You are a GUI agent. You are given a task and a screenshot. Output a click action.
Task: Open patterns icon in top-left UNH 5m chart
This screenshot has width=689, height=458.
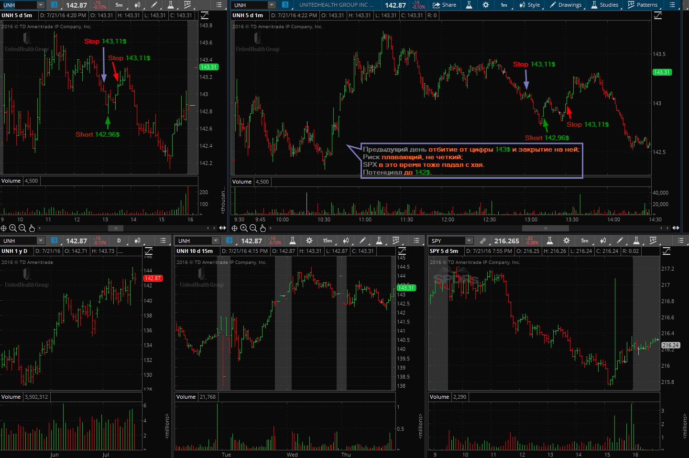click(187, 5)
